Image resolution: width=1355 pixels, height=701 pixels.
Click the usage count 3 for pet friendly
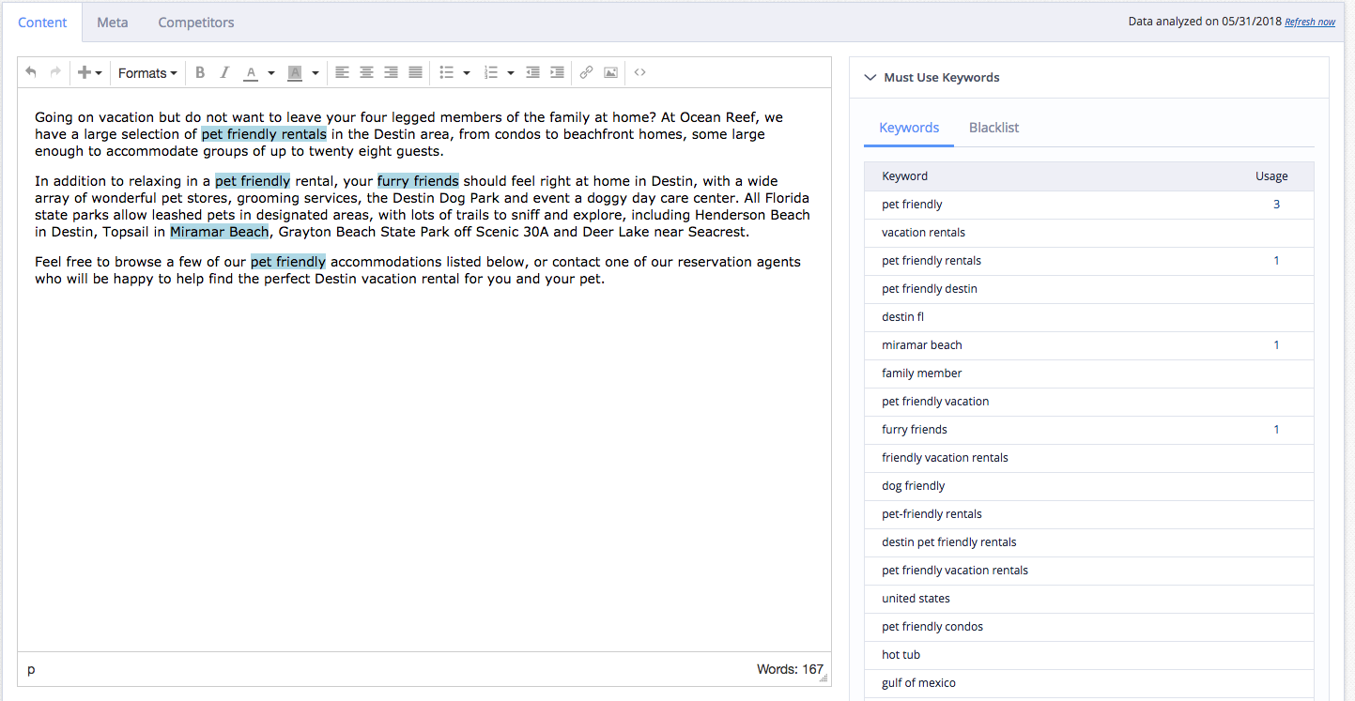[x=1276, y=205]
